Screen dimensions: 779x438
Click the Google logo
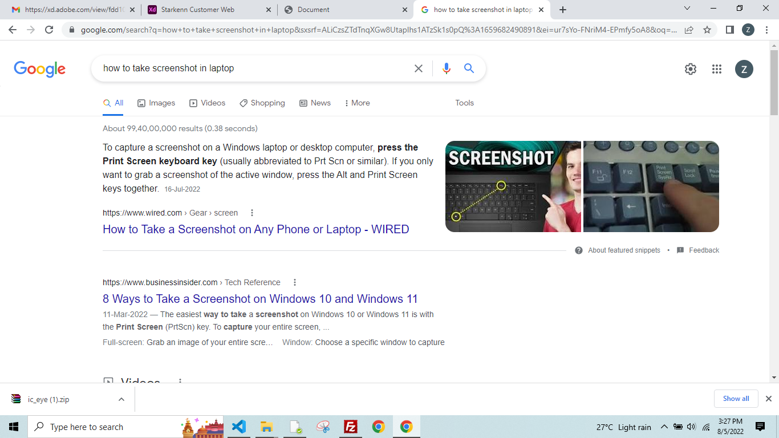tap(39, 69)
